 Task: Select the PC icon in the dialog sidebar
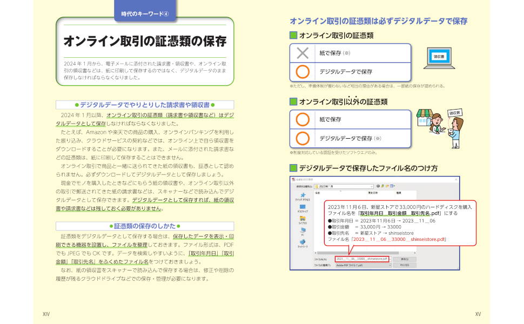[303, 230]
